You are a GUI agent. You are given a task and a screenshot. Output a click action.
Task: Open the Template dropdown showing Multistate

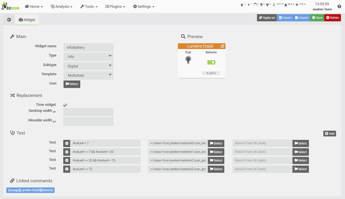pyautogui.click(x=88, y=75)
